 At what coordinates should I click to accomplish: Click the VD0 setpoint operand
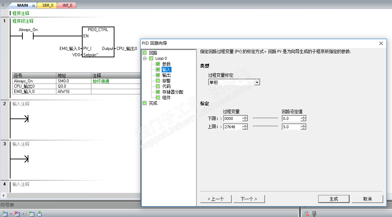76,55
